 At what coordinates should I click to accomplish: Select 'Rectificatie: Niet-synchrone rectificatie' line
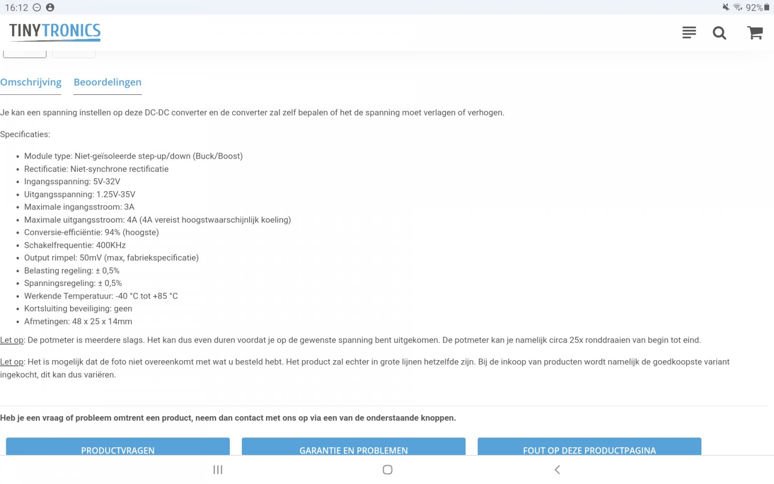tap(96, 169)
